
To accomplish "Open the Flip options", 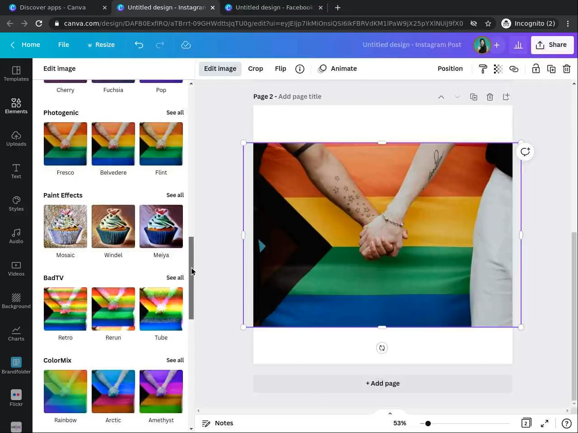I will point(280,69).
